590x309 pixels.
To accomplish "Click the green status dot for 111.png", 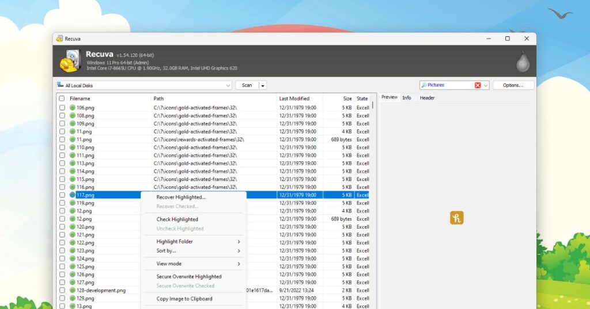I will point(73,155).
